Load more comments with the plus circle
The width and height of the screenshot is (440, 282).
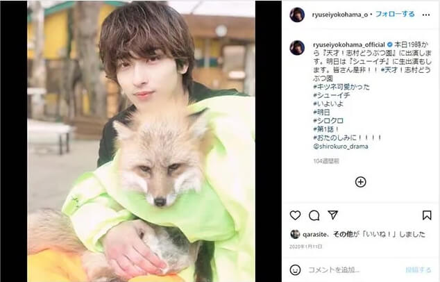pos(361,182)
